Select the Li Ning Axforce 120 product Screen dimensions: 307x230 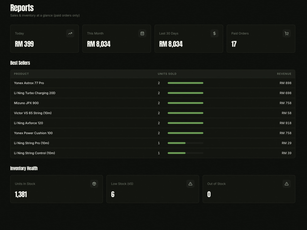coord(28,123)
